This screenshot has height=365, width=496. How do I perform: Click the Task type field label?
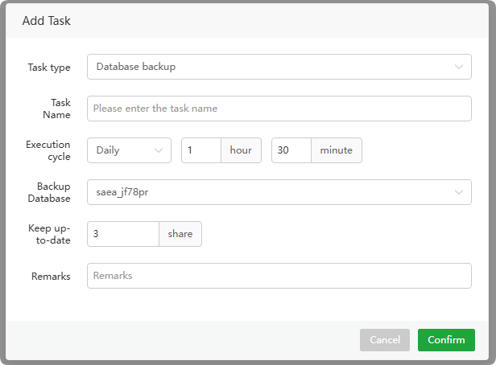(x=49, y=67)
